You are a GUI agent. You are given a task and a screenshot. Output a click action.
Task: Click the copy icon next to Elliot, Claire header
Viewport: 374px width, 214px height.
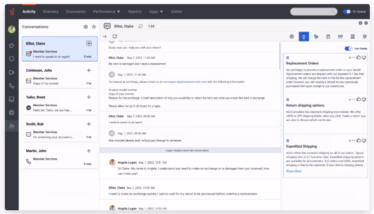click(141, 26)
